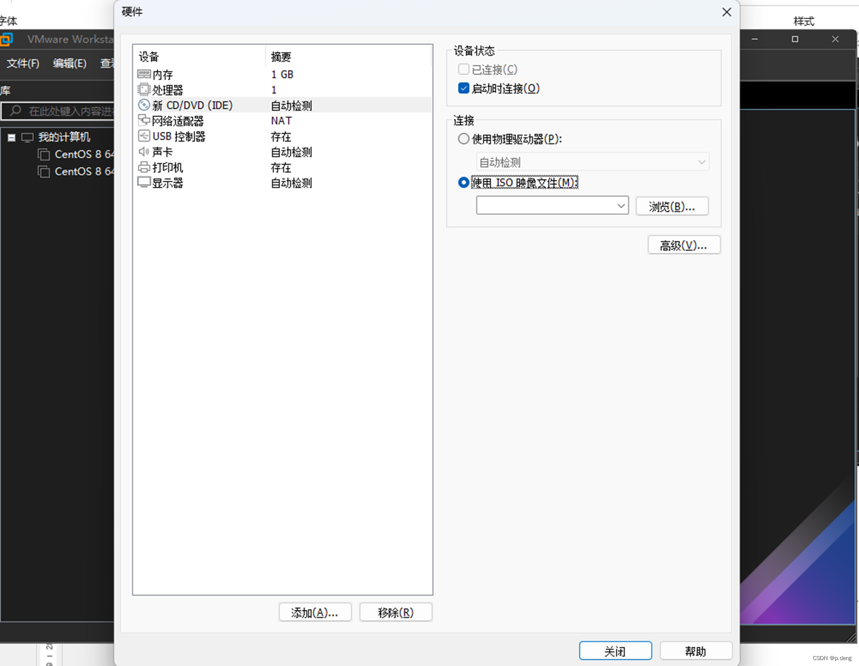Image resolution: width=859 pixels, height=666 pixels.
Task: Select the 网络适配器 row text
Action: (178, 121)
